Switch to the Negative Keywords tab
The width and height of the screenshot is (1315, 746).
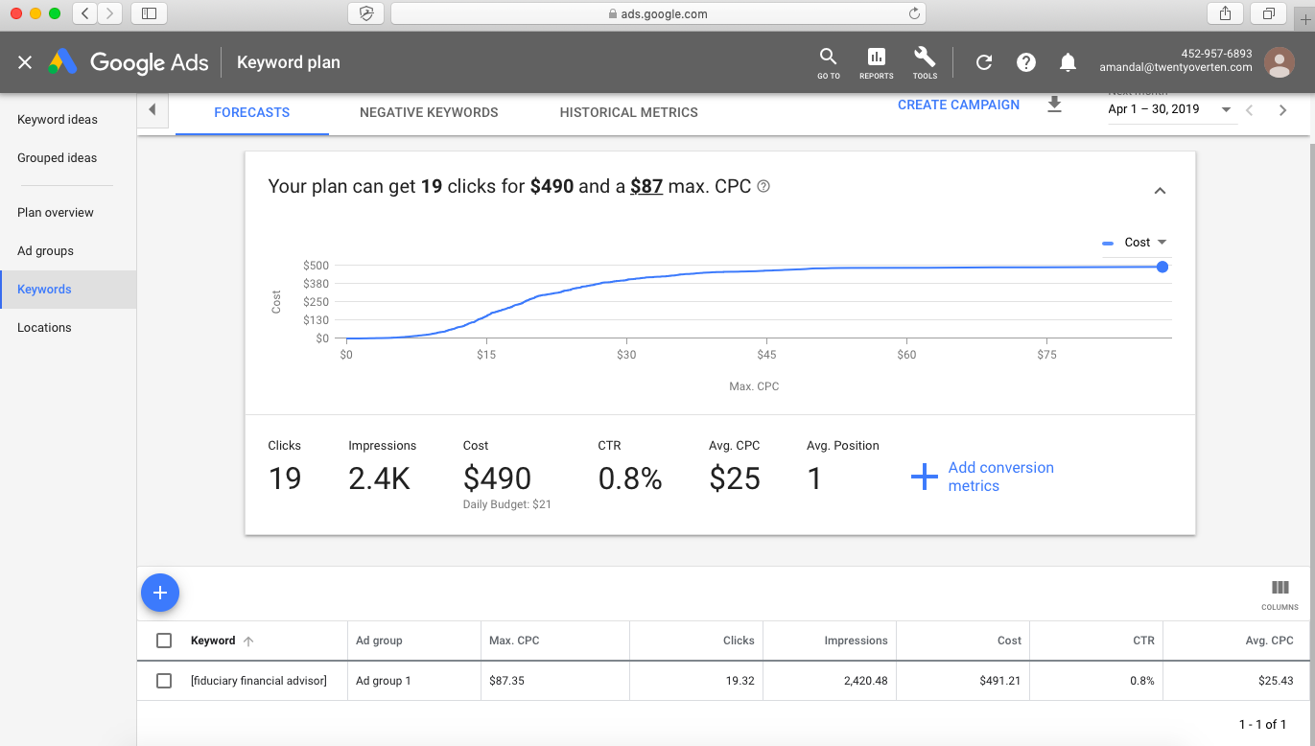click(x=429, y=112)
